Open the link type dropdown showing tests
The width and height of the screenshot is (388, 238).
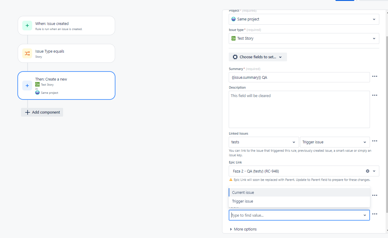pyautogui.click(x=264, y=142)
